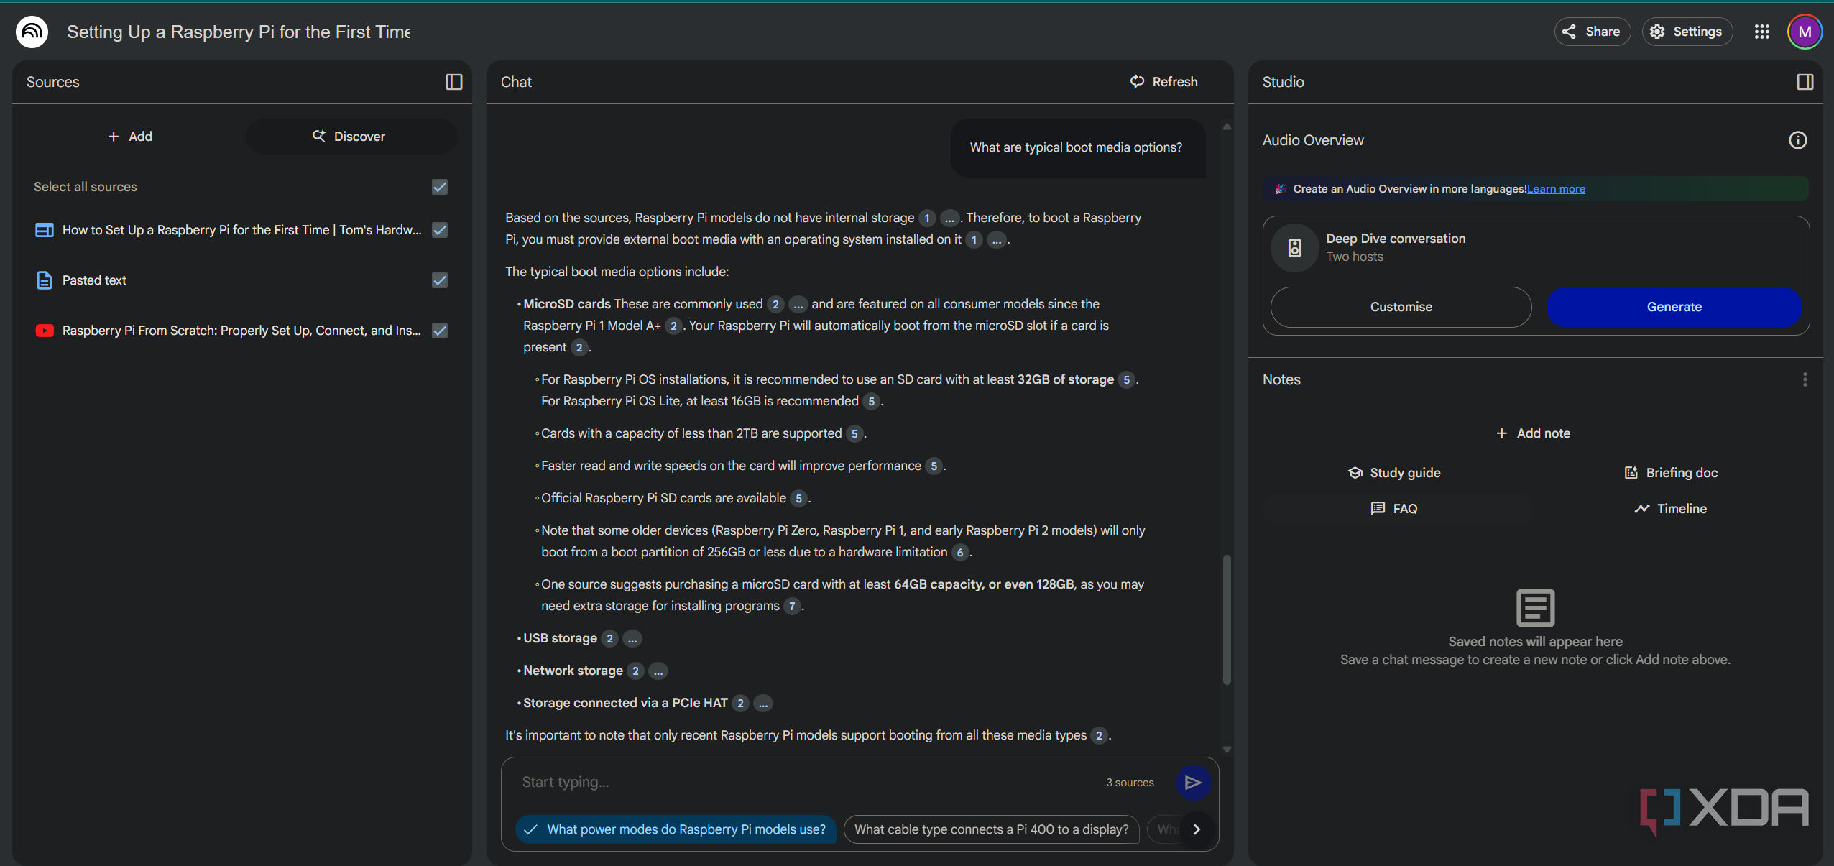This screenshot has height=866, width=1834.
Task: Click the Pasted text document icon
Action: tap(45, 280)
